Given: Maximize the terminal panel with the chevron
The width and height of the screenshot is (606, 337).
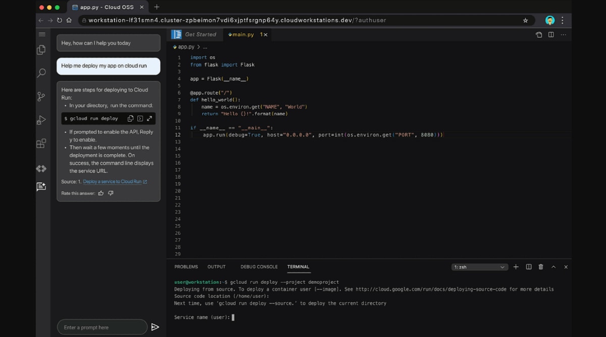Looking at the screenshot, I should tap(553, 267).
